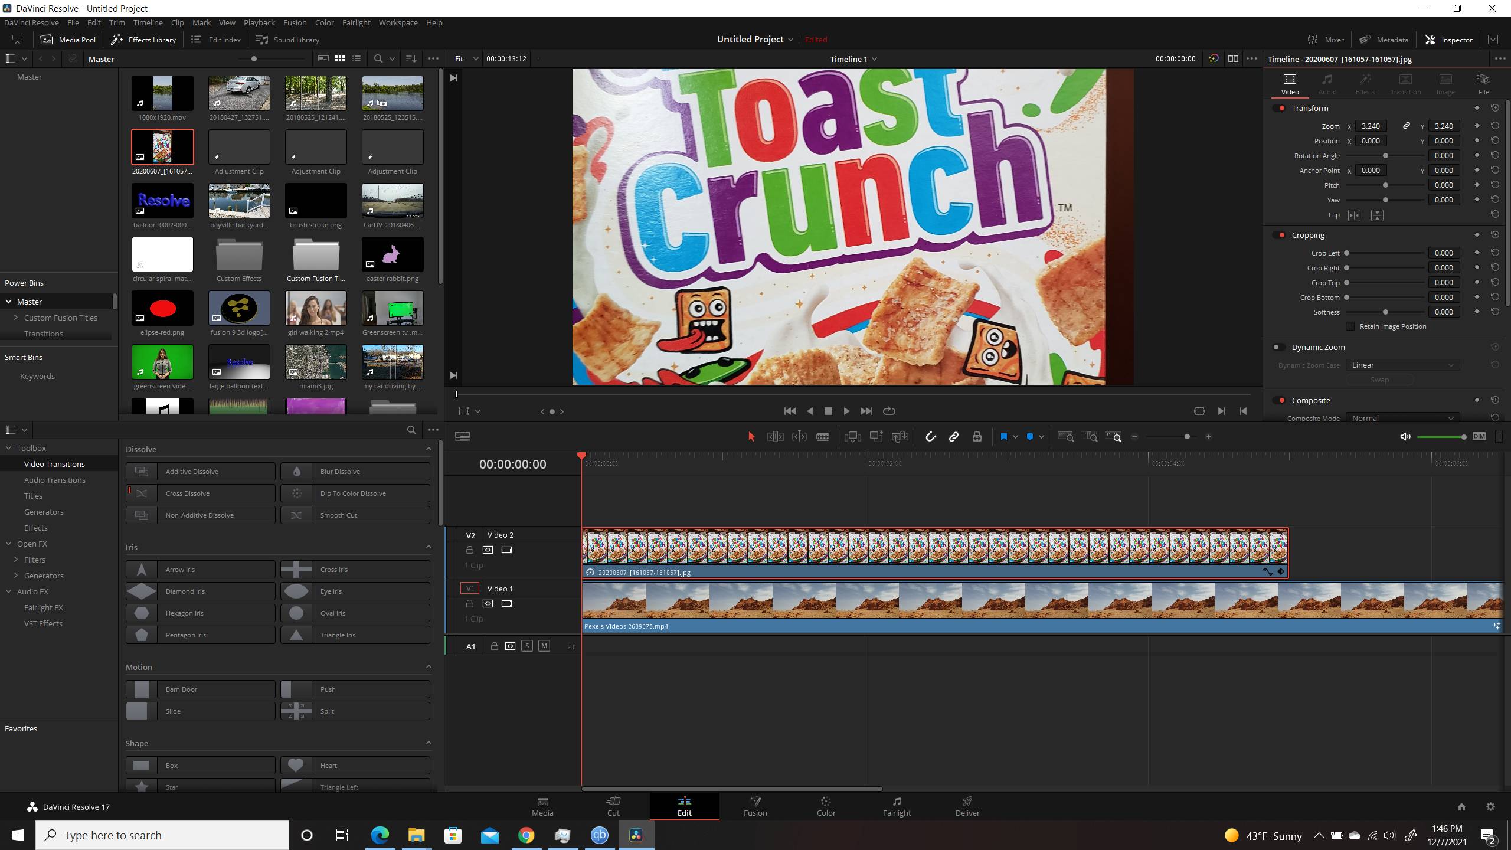
Task: Open Timeline 1 name dropdown
Action: (853, 59)
